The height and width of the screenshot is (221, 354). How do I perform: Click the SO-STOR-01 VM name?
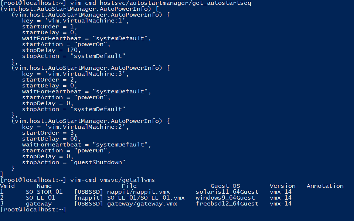click(44, 192)
